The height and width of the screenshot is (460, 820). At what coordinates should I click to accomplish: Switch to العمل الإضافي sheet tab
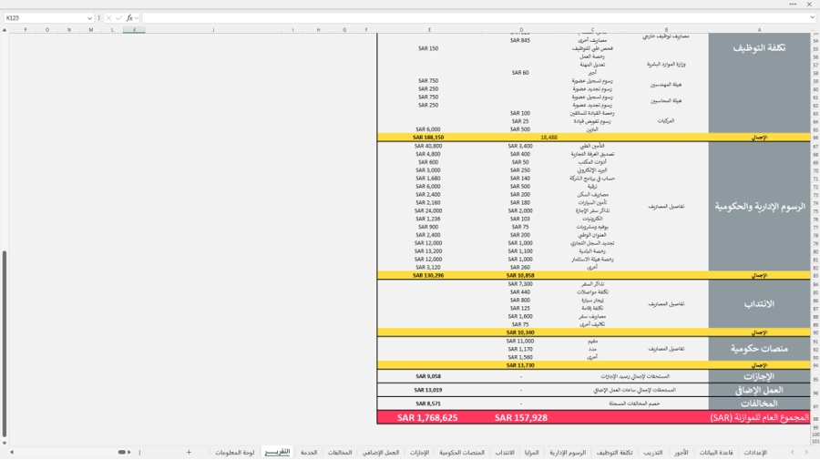[x=381, y=452]
